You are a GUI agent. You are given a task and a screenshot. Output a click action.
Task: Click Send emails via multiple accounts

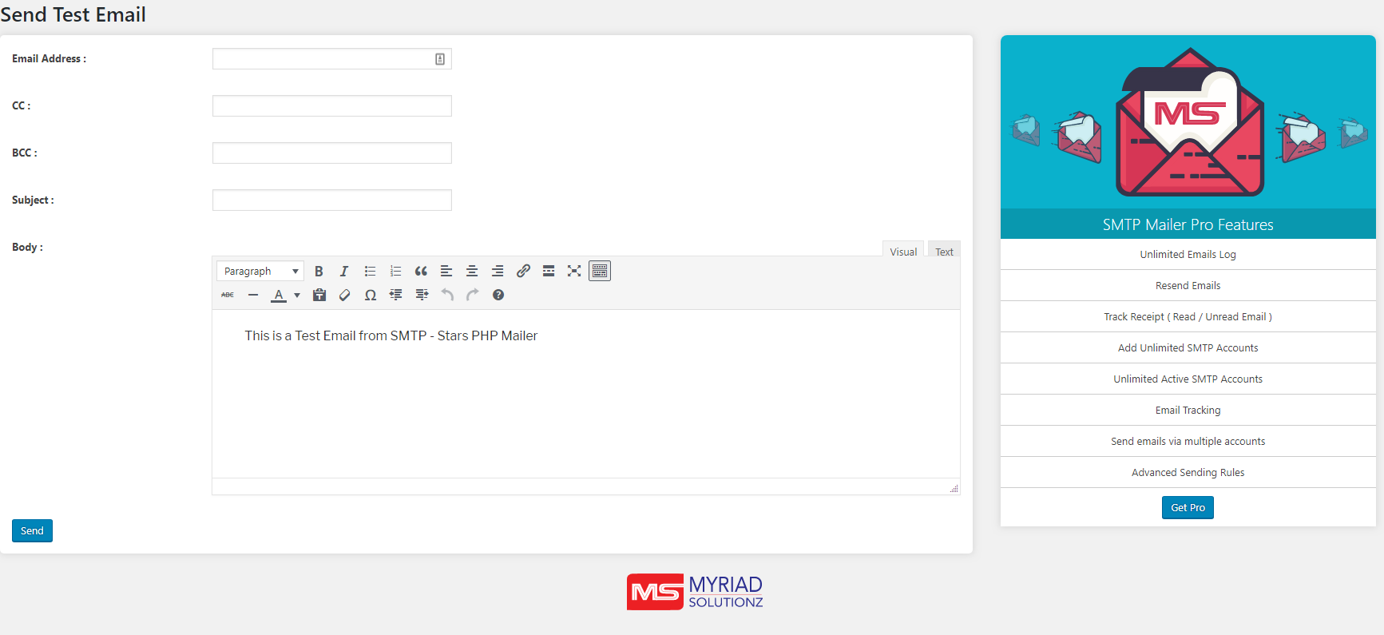click(x=1188, y=442)
